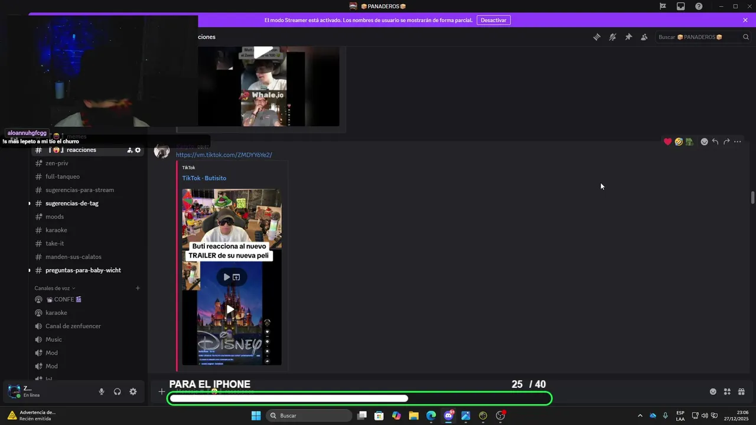Viewport: 756px width, 425px height.
Task: Open pinned messages icon
Action: click(628, 37)
